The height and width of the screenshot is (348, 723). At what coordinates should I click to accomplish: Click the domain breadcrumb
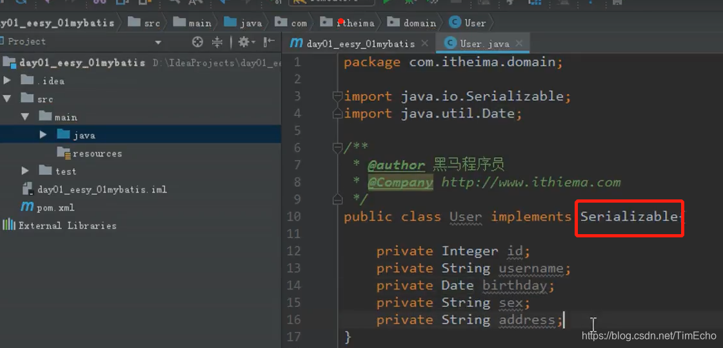(411, 23)
